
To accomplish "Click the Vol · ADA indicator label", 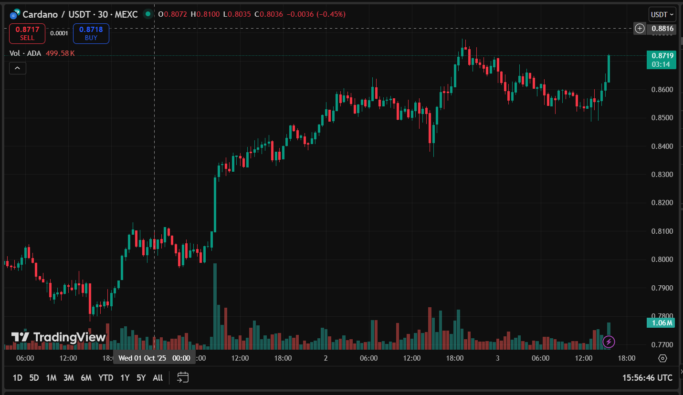I will [x=25, y=53].
